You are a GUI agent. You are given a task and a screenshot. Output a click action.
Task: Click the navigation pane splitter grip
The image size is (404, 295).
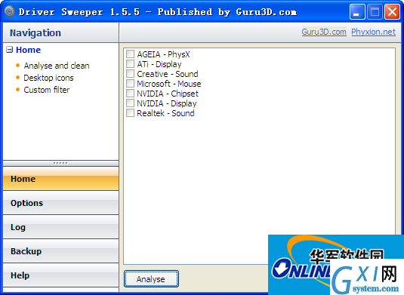click(x=61, y=163)
